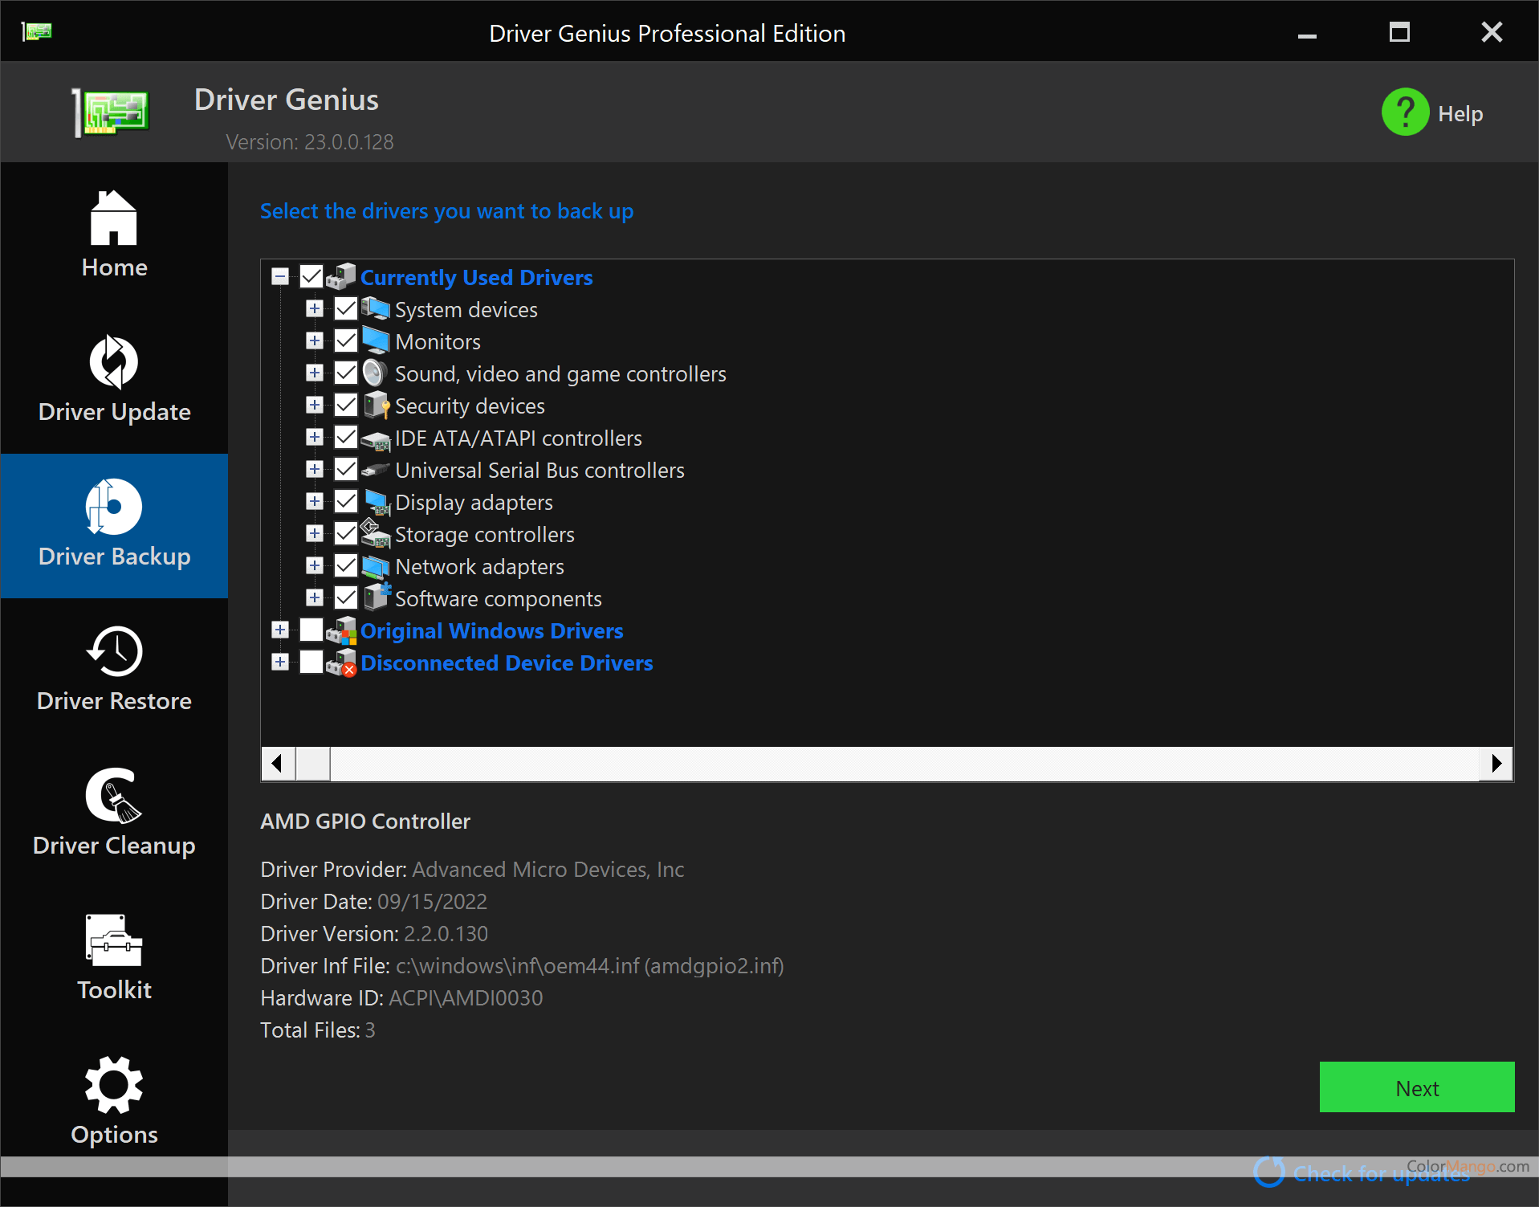1539x1207 pixels.
Task: Expand the Disconnected Device Drivers node
Action: (280, 663)
